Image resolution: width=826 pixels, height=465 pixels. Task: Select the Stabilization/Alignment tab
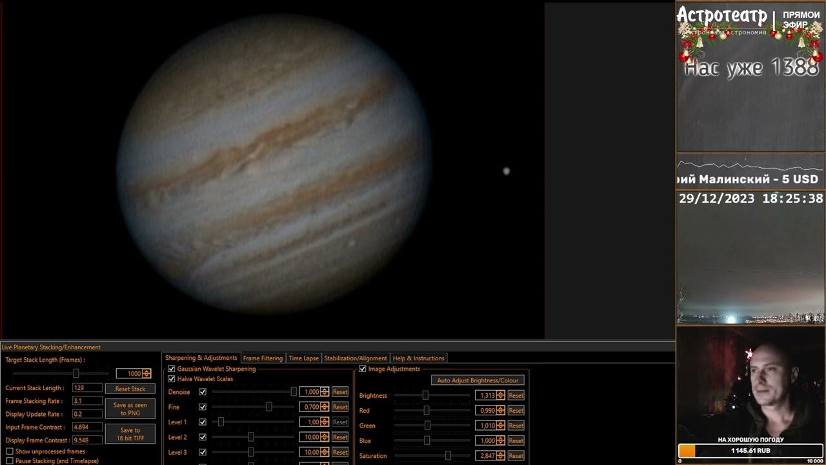tap(356, 358)
